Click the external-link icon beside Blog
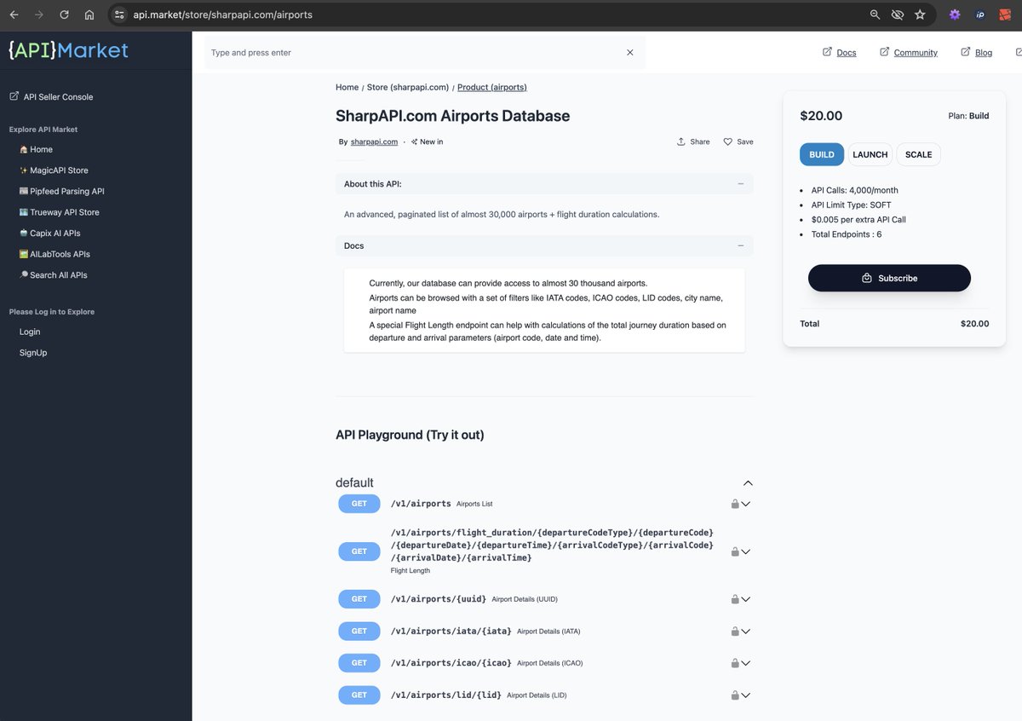 coord(965,51)
